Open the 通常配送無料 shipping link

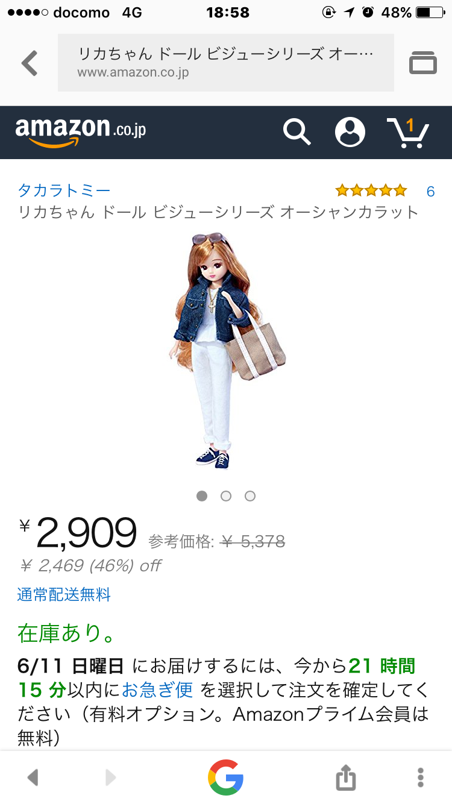coord(64,595)
